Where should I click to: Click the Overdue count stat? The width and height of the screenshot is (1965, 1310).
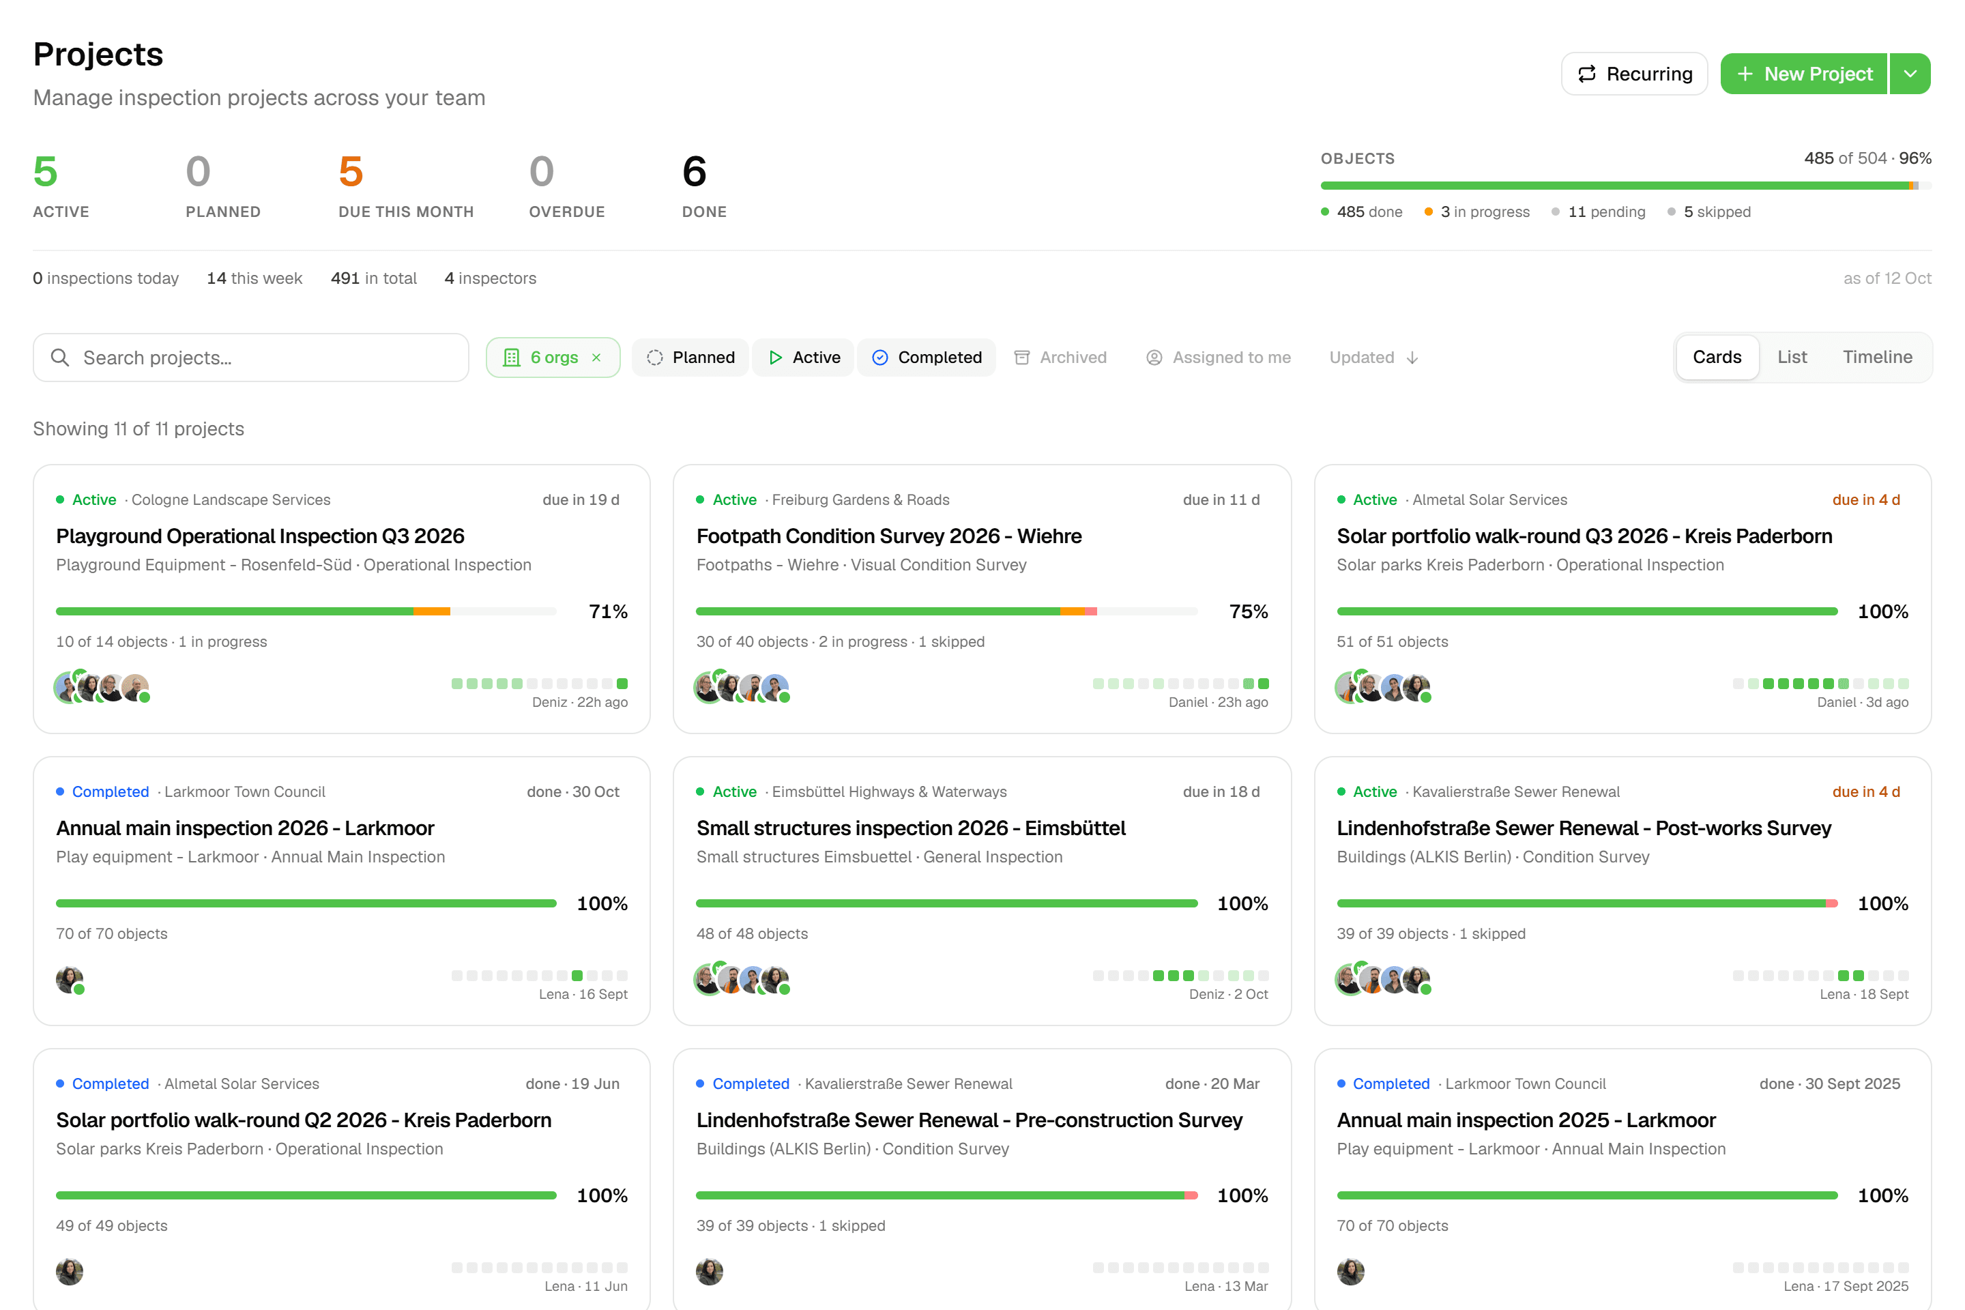[566, 186]
